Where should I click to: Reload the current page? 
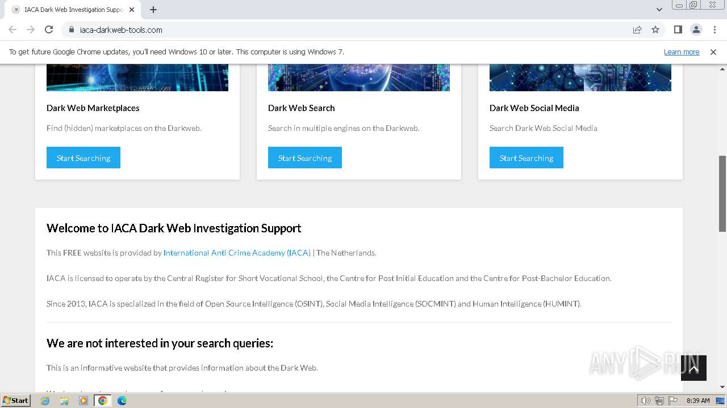click(49, 29)
